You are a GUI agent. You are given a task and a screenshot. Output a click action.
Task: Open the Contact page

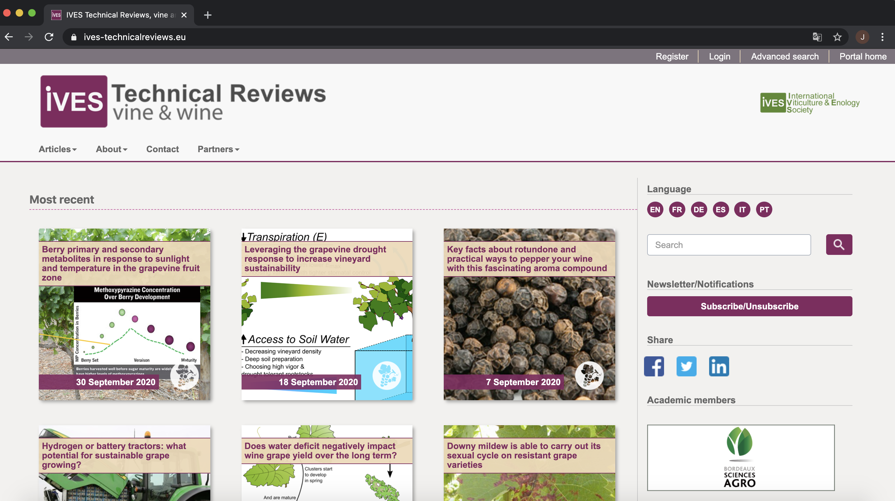[x=162, y=149]
